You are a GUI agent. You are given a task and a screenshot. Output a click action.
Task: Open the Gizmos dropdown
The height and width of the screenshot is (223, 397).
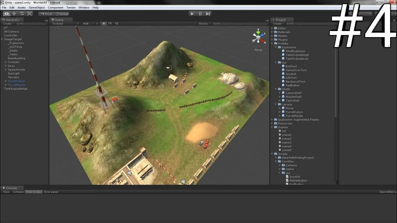[204, 24]
